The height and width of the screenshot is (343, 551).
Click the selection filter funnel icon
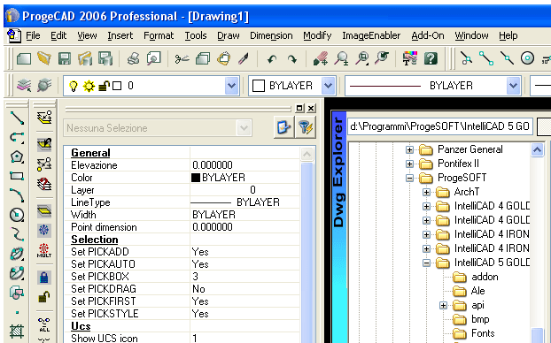306,127
